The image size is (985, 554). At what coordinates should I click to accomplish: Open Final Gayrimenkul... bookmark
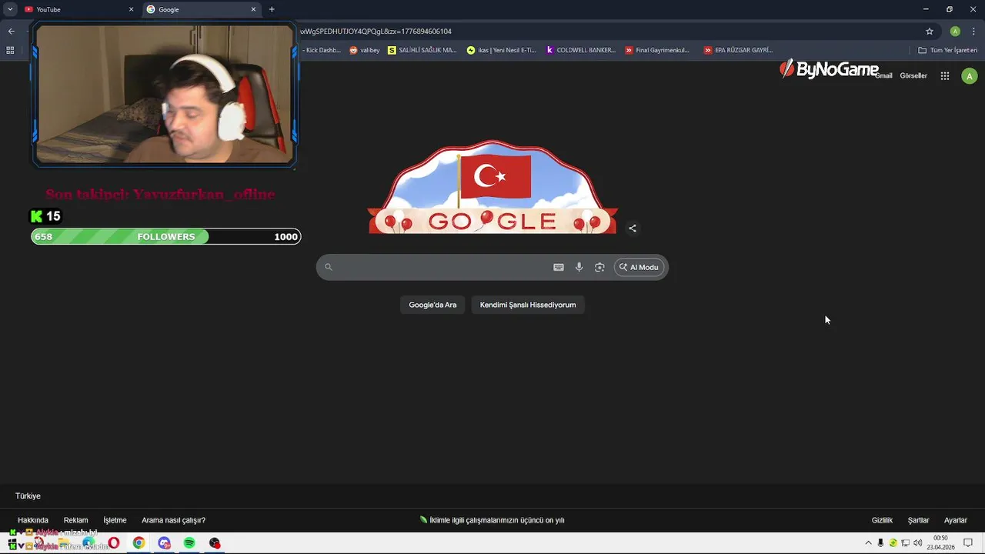(657, 50)
